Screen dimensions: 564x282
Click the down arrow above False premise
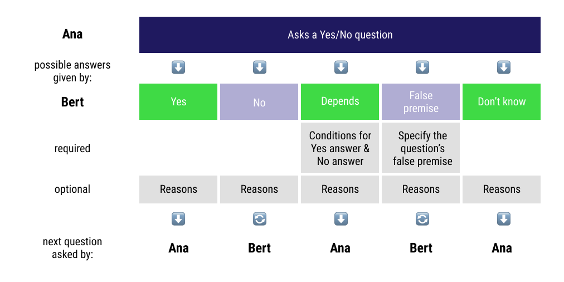pyautogui.click(x=422, y=68)
